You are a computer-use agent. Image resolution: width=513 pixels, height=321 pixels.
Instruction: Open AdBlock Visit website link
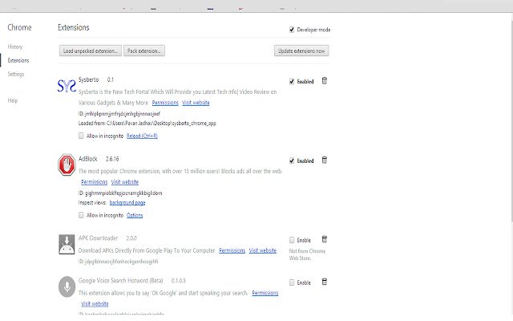coord(125,182)
